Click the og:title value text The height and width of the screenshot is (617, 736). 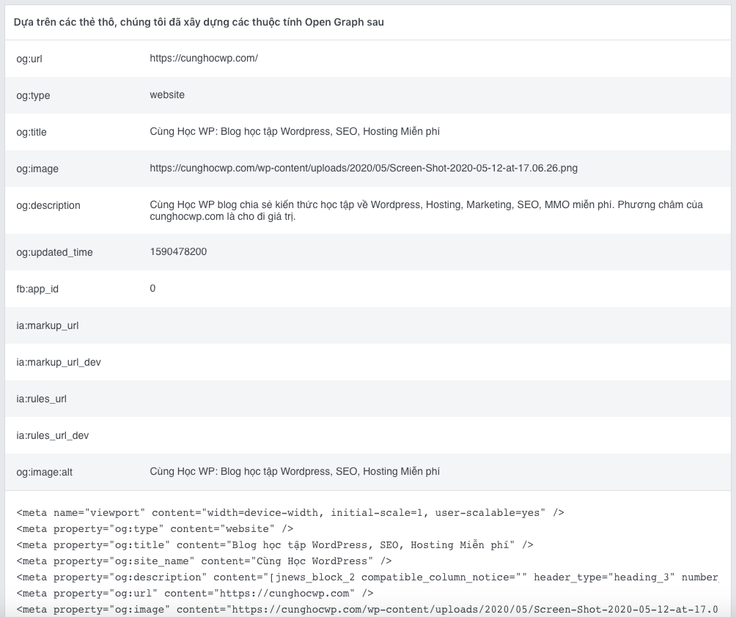coord(295,131)
